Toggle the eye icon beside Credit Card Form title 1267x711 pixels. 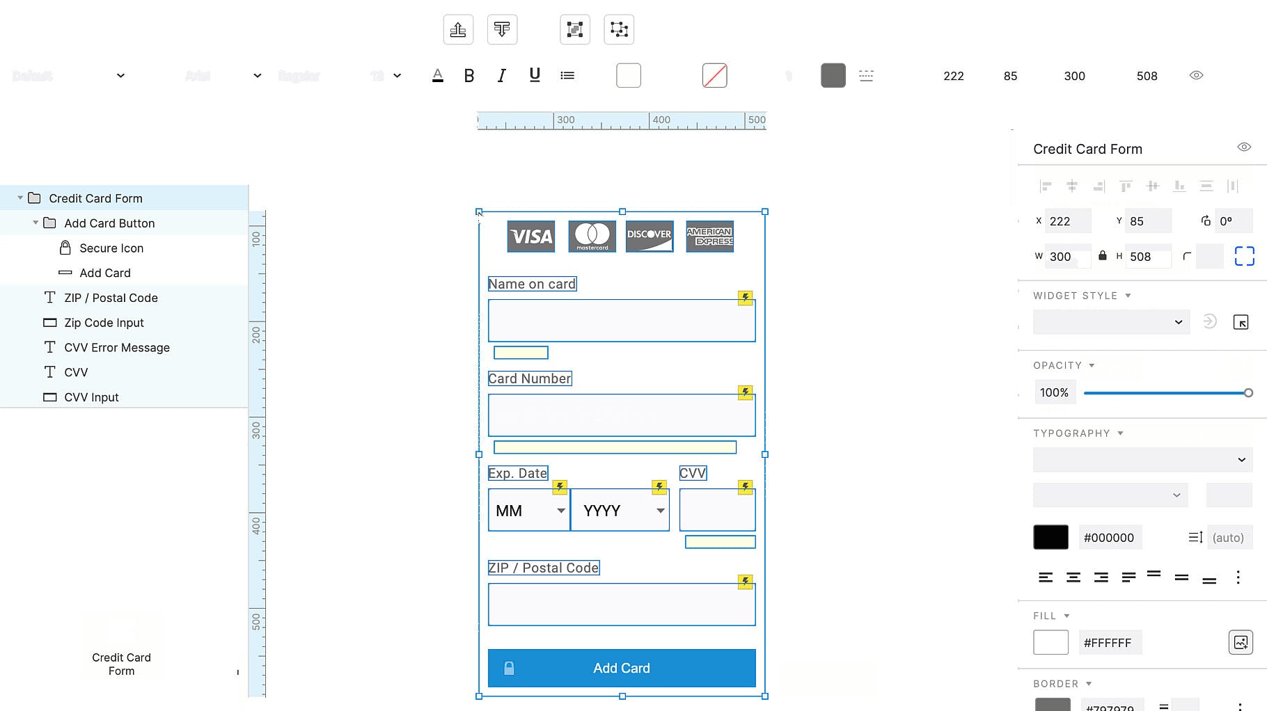click(1244, 147)
